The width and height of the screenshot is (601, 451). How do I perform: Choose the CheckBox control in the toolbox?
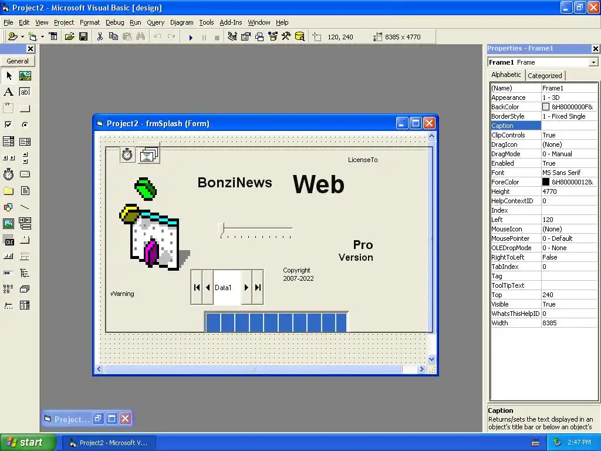pyautogui.click(x=9, y=124)
